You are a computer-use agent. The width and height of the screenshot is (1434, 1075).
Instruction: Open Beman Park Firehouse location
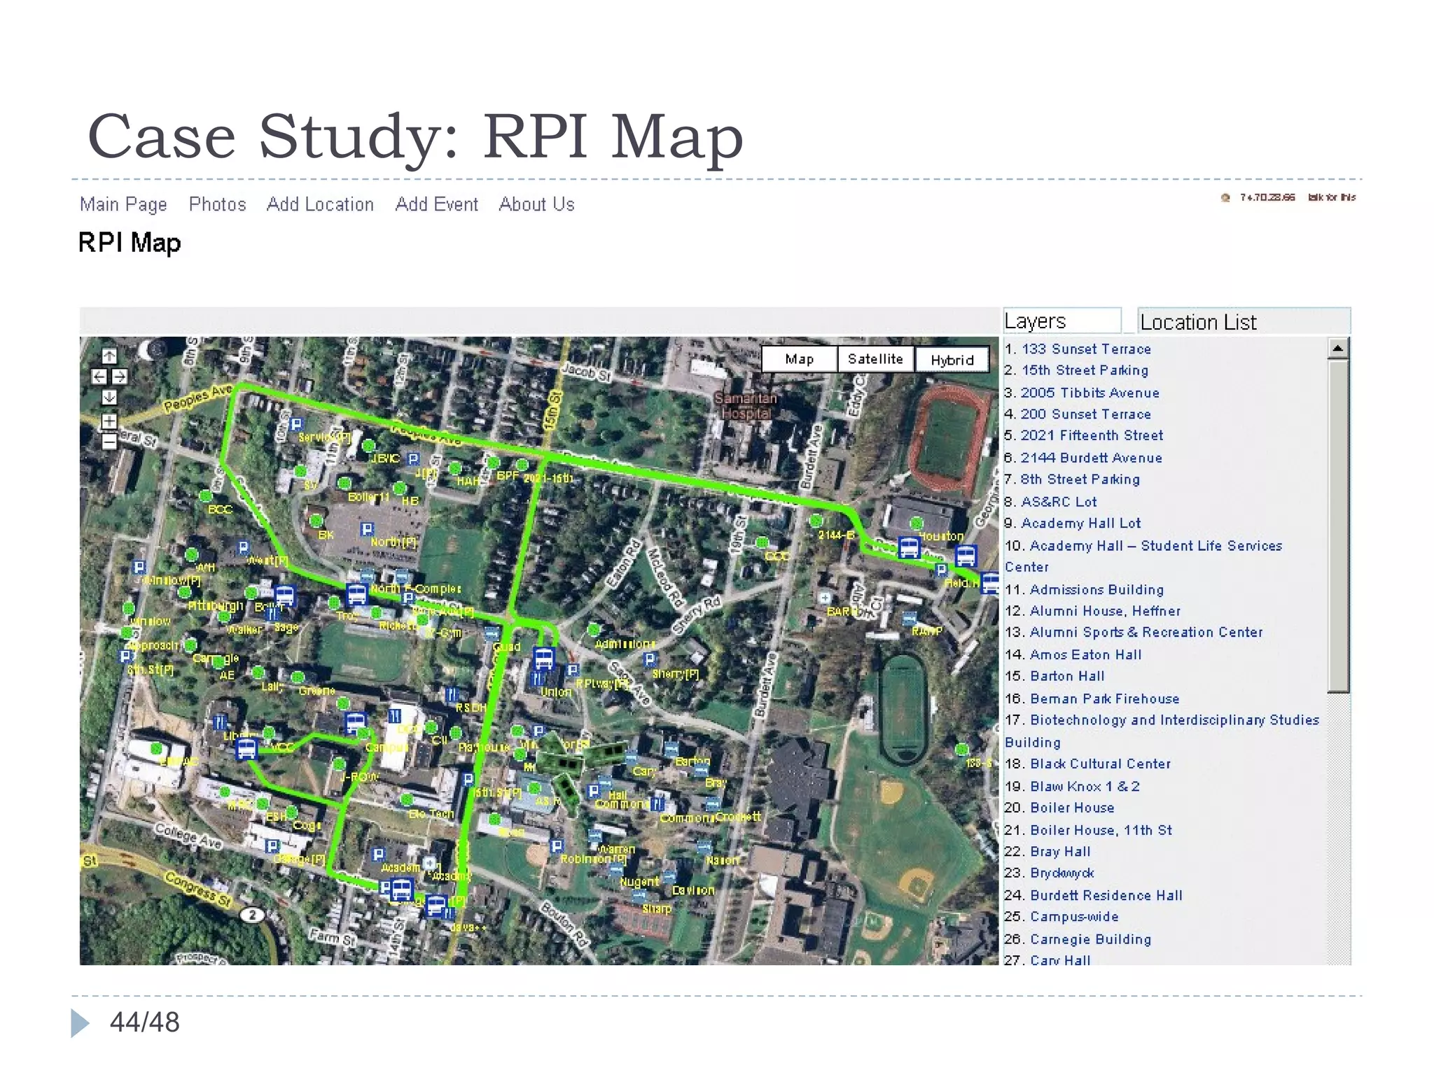tap(1104, 698)
